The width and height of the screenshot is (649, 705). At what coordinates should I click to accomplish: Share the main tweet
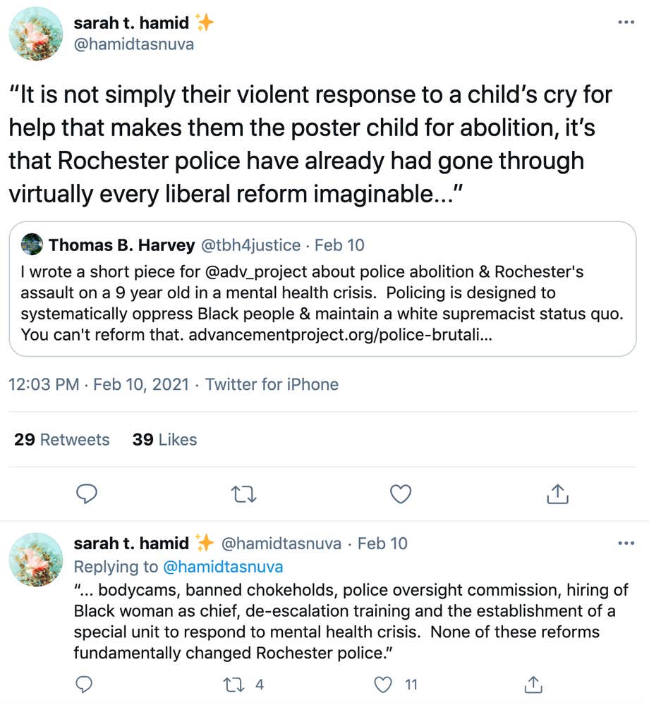tap(557, 493)
